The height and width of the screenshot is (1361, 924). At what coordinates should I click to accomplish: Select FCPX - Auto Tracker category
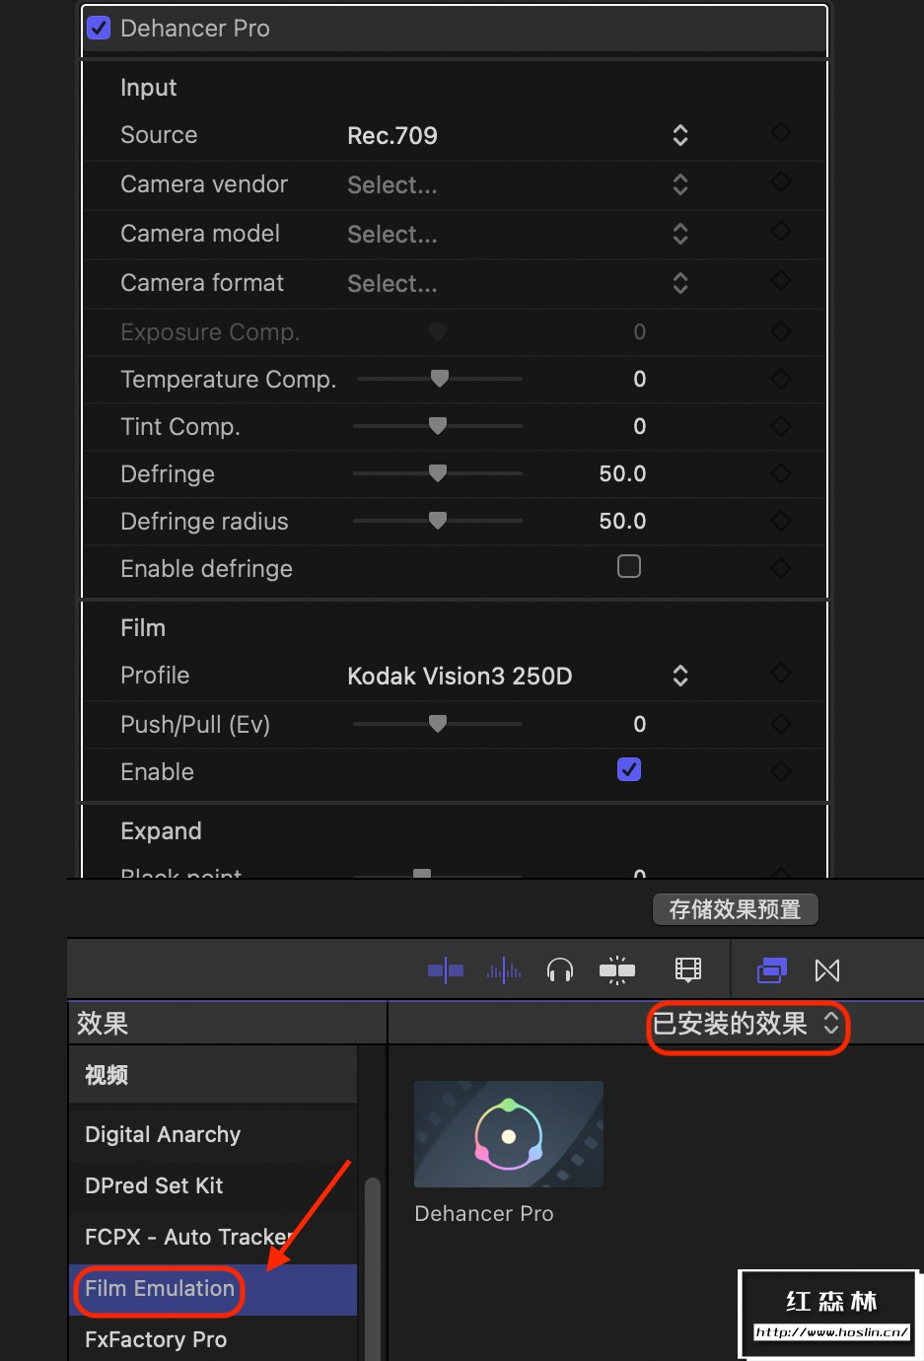[213, 1237]
